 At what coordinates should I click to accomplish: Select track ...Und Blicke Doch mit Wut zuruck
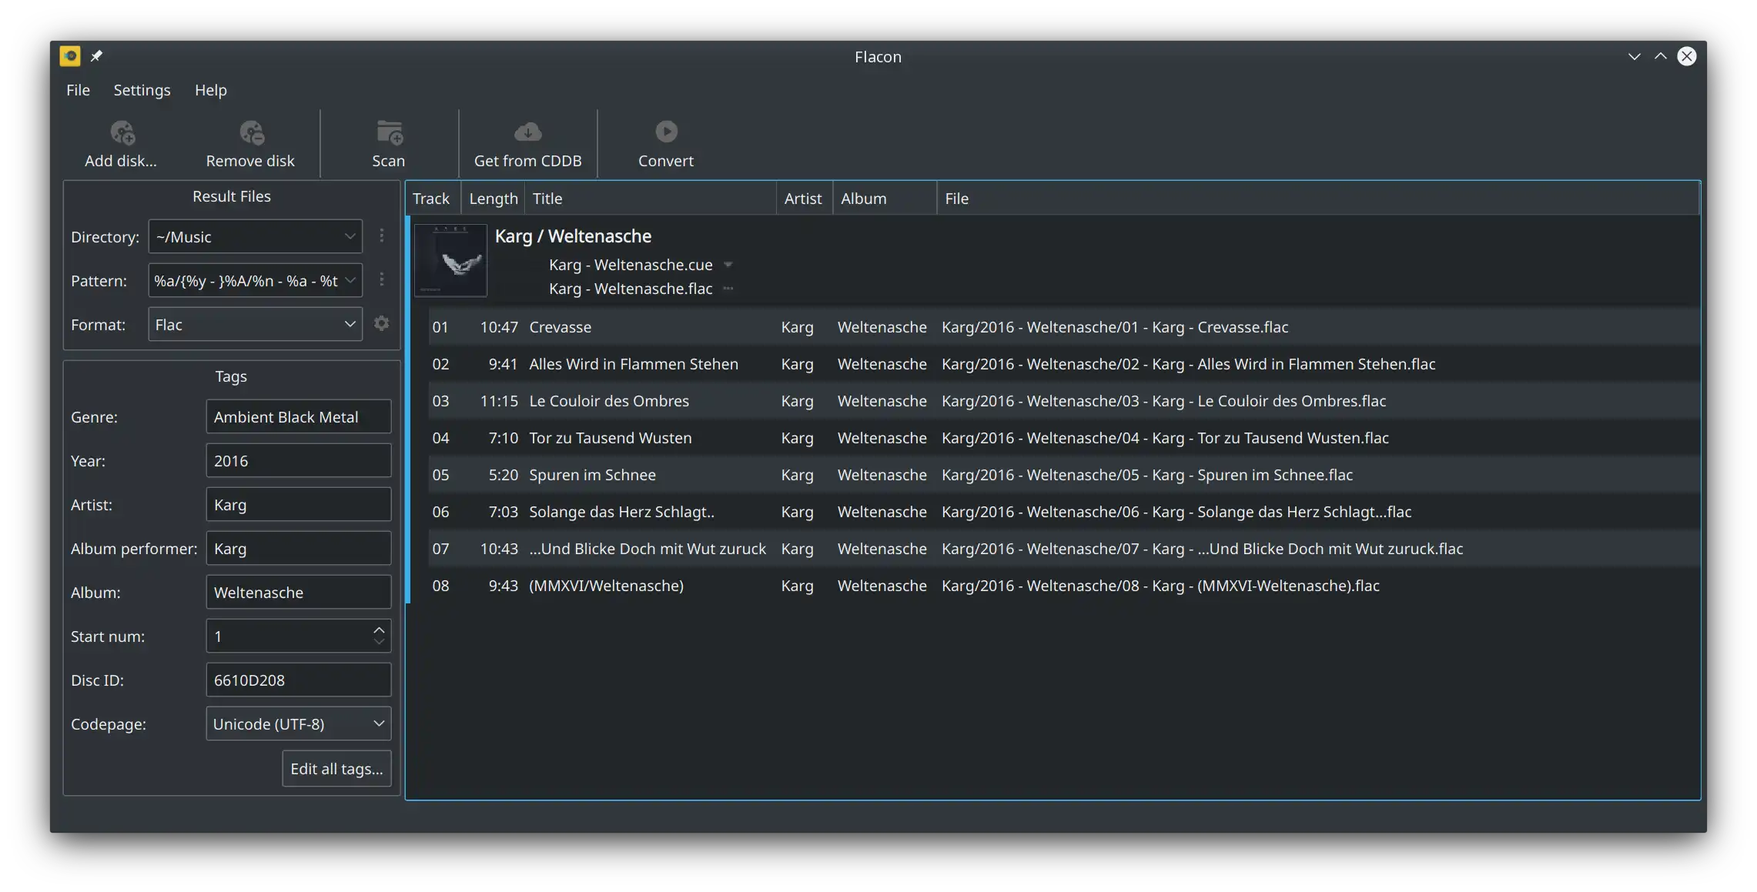(x=1064, y=549)
